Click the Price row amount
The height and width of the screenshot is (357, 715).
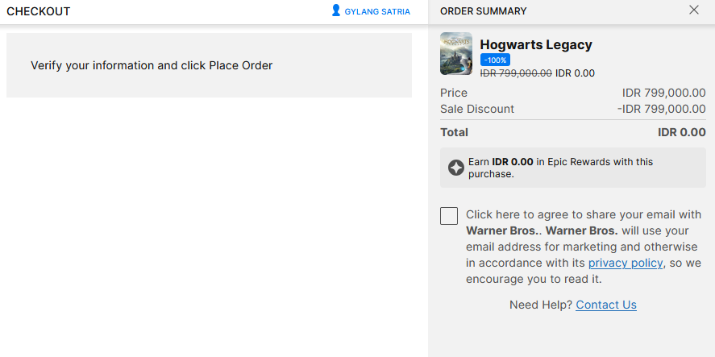click(663, 93)
